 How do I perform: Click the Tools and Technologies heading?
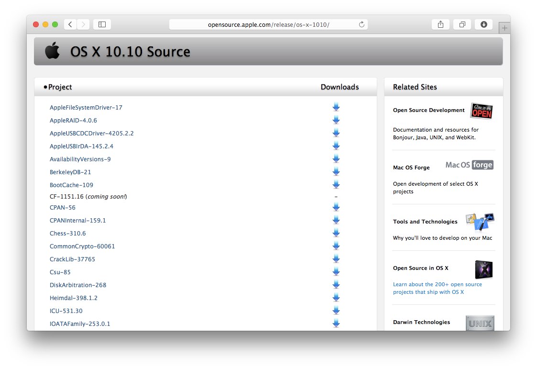(x=425, y=222)
